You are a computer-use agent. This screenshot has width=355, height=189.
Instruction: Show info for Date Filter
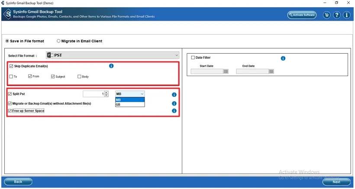click(283, 58)
